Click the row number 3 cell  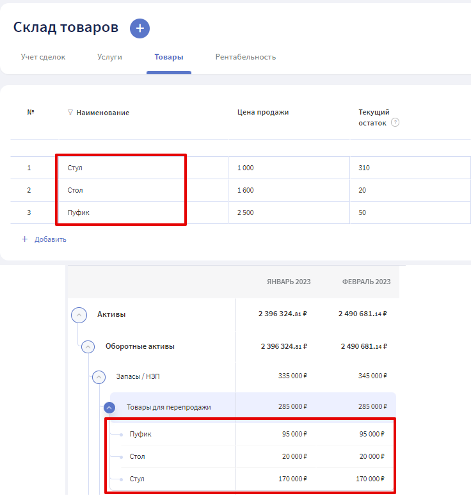click(x=29, y=212)
